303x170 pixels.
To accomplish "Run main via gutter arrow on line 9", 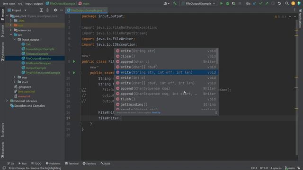I will tap(74, 73).
